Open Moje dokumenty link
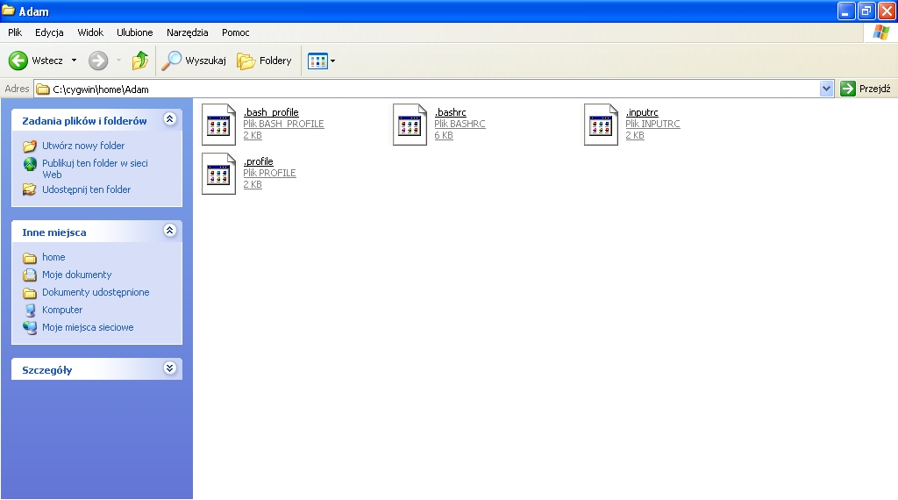The height and width of the screenshot is (500, 898). click(77, 275)
